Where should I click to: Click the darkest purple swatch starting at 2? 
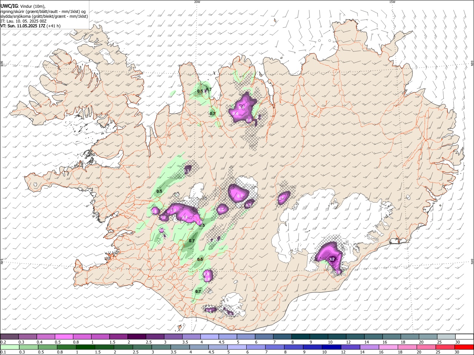click(136, 337)
